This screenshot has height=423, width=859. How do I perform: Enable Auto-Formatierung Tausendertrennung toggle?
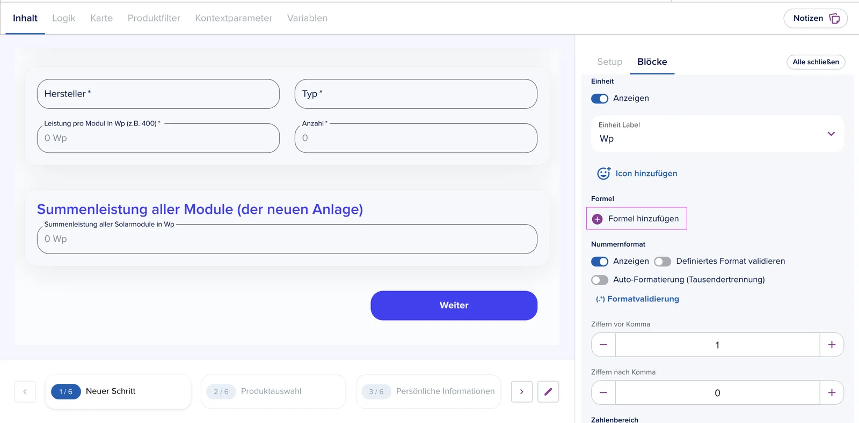coord(600,280)
